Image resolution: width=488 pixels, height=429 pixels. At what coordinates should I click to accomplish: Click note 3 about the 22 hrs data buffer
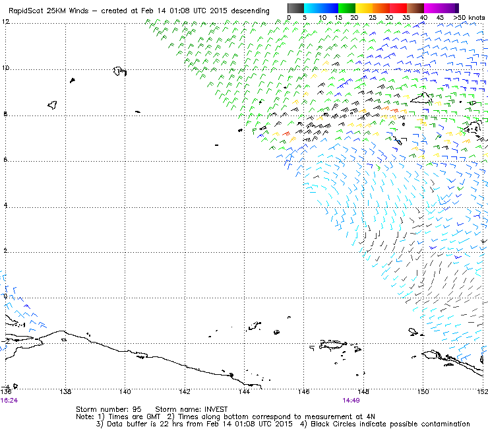(194, 424)
